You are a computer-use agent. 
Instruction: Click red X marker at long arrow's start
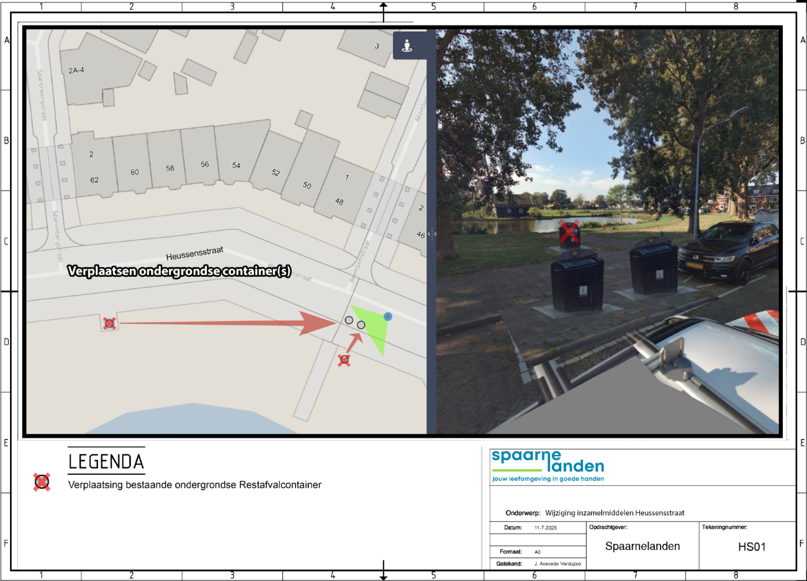(110, 323)
